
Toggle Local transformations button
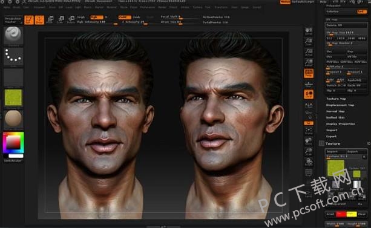point(309,94)
